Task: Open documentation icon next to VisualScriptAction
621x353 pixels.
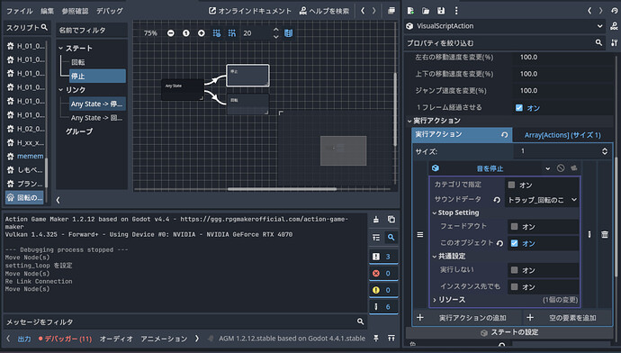Action: pos(614,26)
